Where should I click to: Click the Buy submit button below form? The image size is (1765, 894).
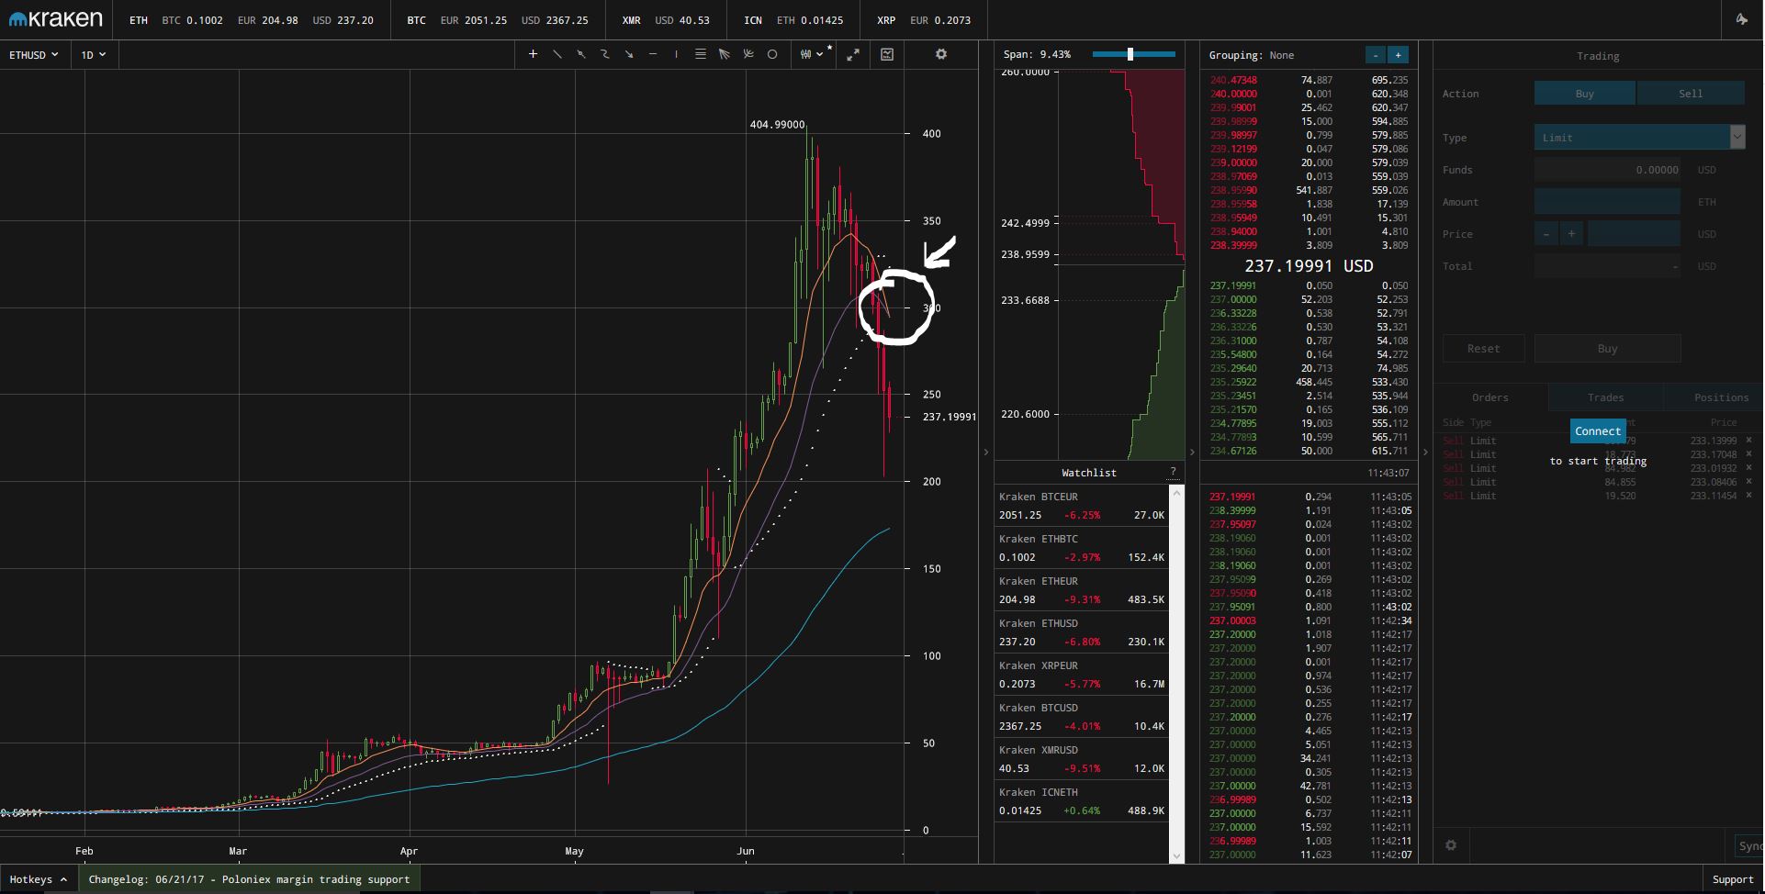tap(1607, 349)
